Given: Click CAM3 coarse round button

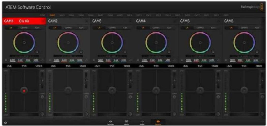Looking at the screenshot, I should point(130,97).
